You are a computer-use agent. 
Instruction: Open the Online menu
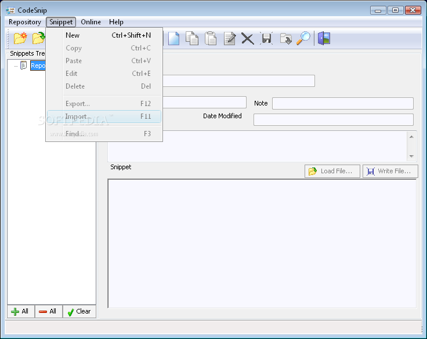(x=91, y=22)
